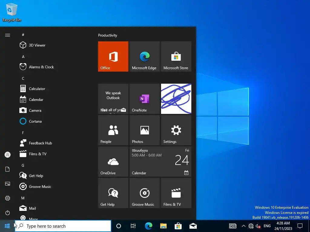This screenshot has width=310, height=232.
Task: Close Start menu with the Windows Start button
Action: [7, 226]
